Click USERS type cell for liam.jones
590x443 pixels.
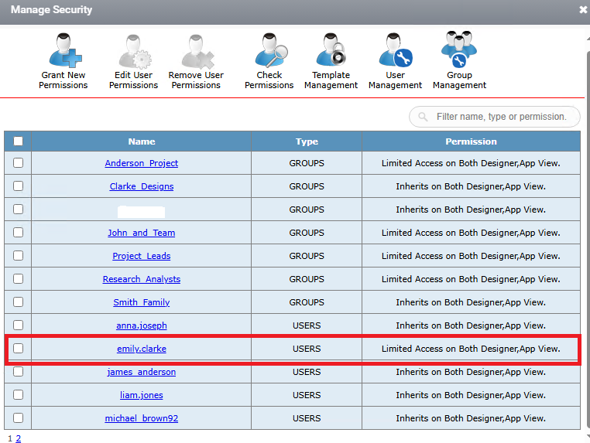pyautogui.click(x=307, y=395)
